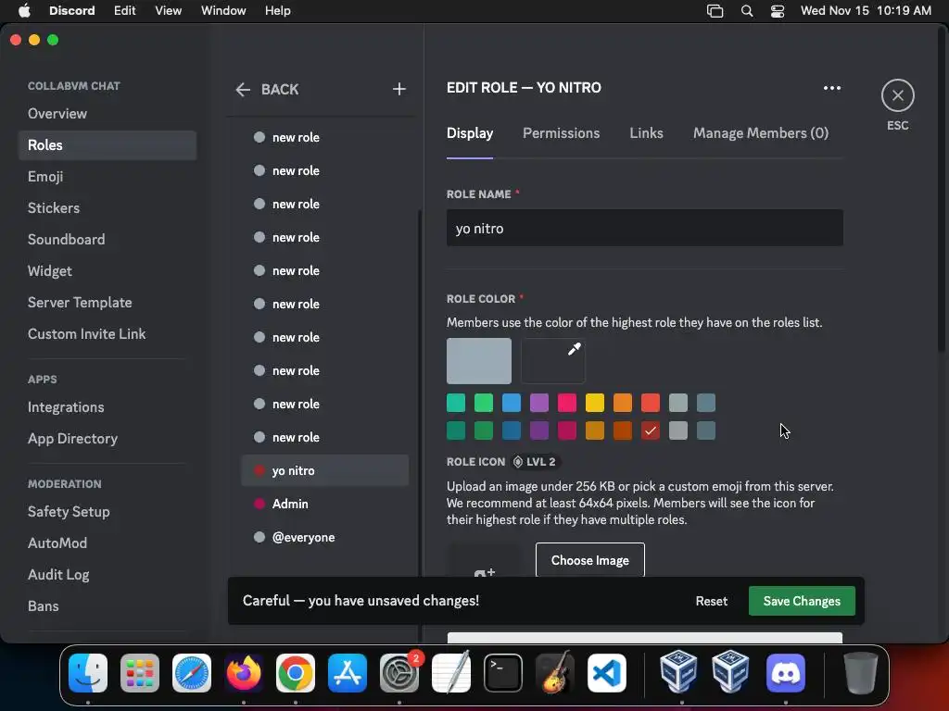Image resolution: width=949 pixels, height=711 pixels.
Task: Click the Discord dock icon
Action: [786, 673]
